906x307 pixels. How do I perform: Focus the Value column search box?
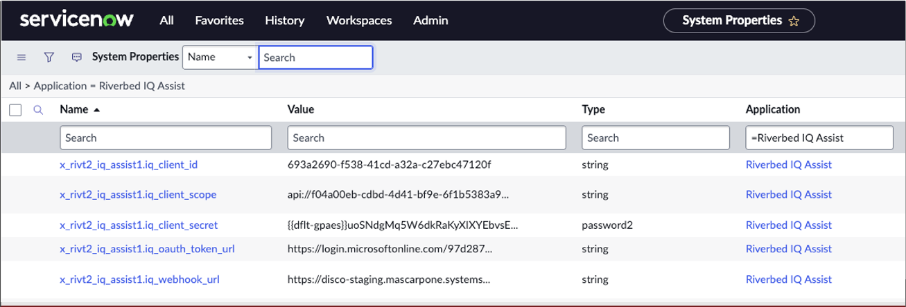coord(427,138)
